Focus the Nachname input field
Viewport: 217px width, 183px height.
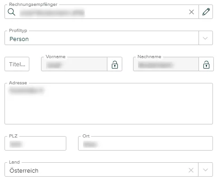(x=166, y=64)
